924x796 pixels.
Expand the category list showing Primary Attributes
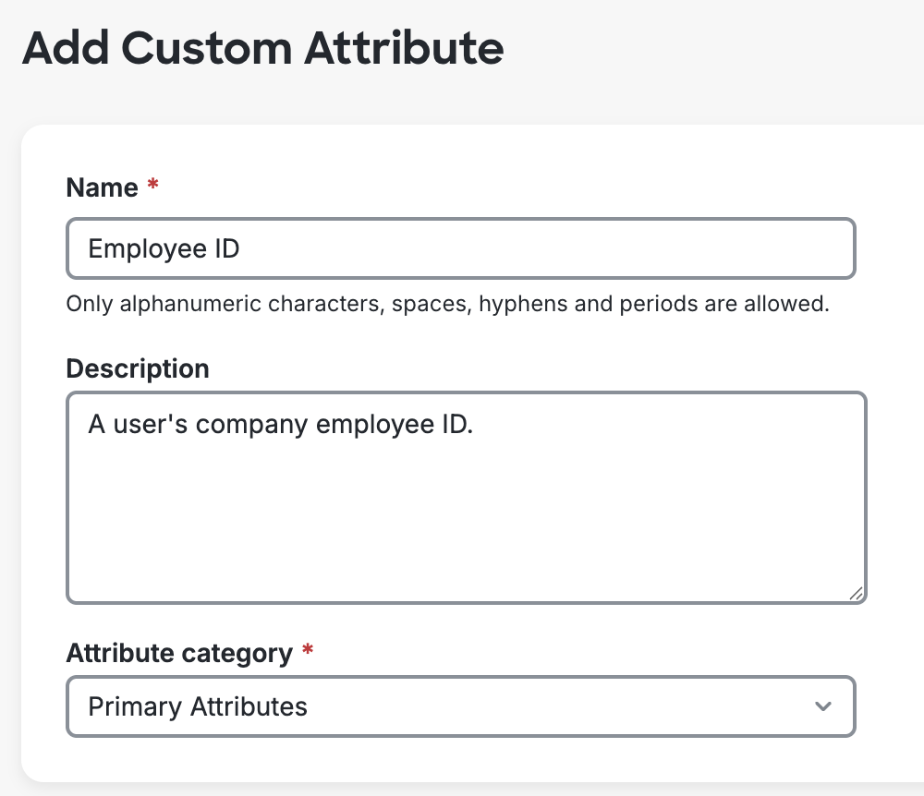pos(460,706)
